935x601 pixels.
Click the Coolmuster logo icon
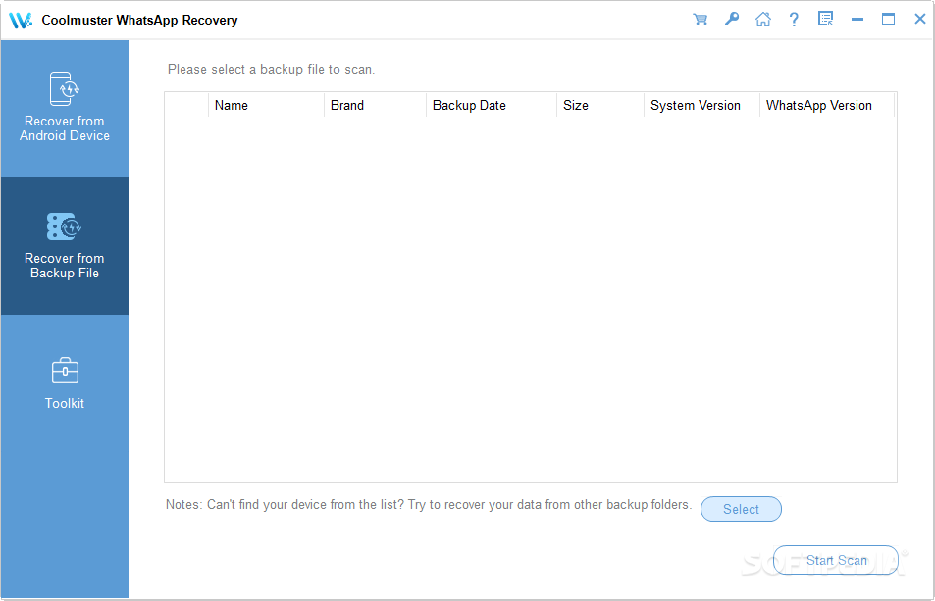click(21, 21)
